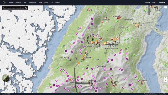Viewport: 168px width, 95px height.
Task: Click the green tree icon at Athena
Action: coord(93,39)
